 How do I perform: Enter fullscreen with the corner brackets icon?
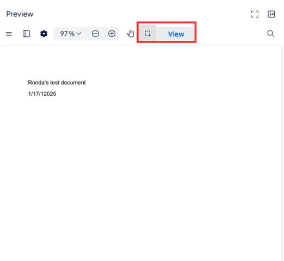pyautogui.click(x=255, y=14)
